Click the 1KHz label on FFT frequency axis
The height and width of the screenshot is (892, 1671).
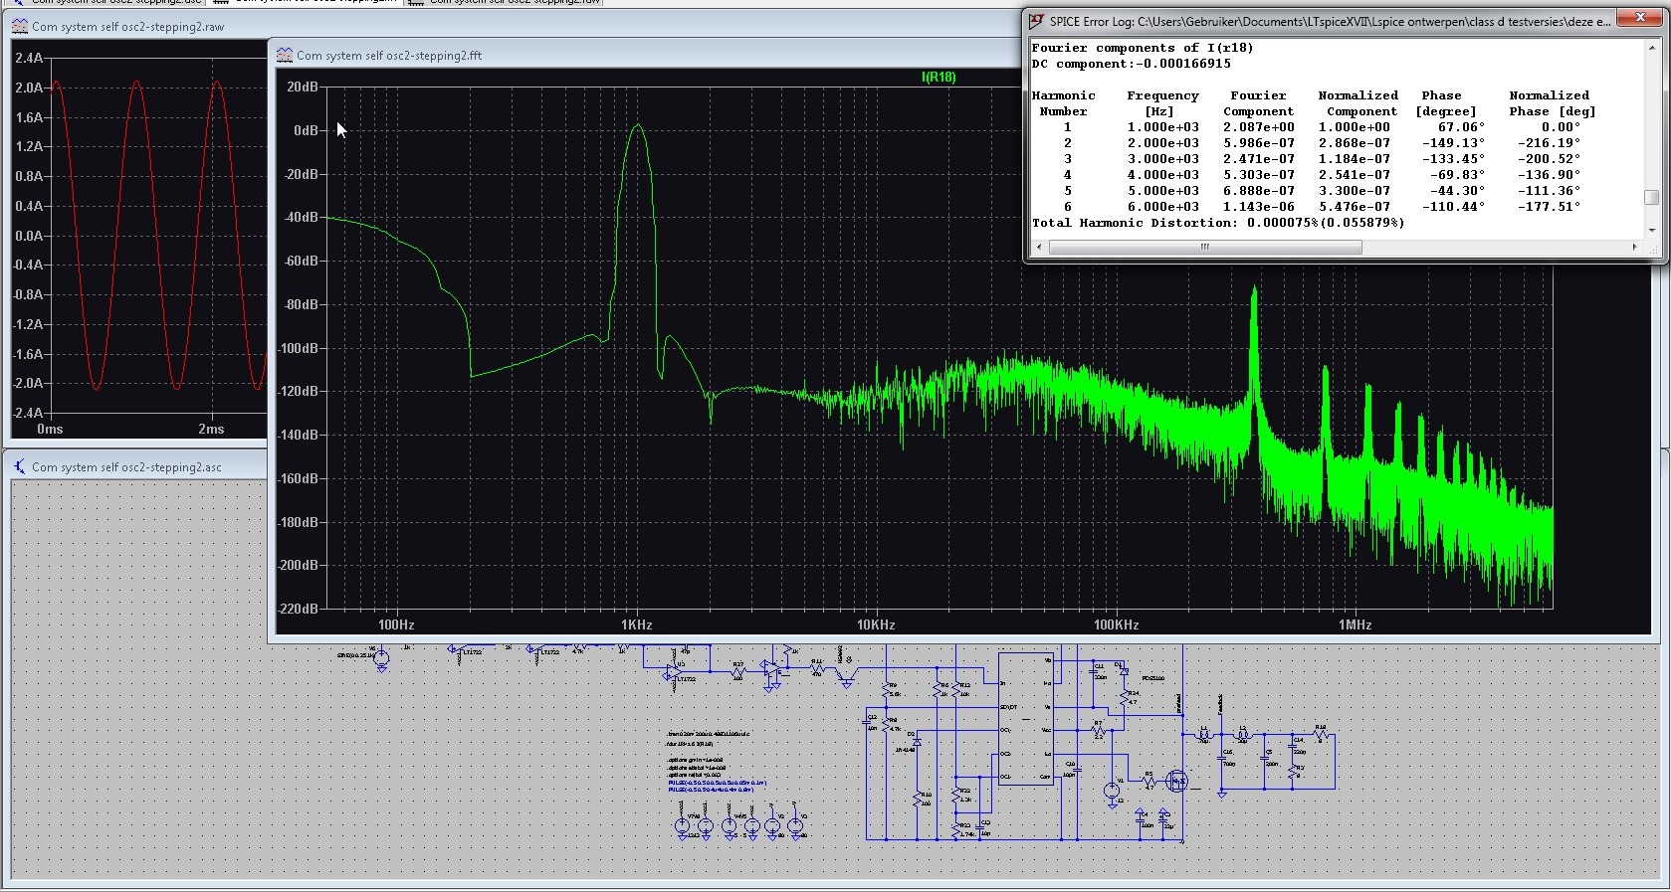[x=637, y=625]
